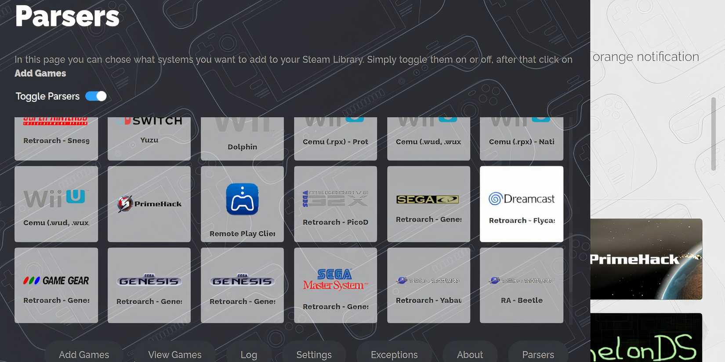Screen dimensions: 725x362
Task: Select the Dolphin Wii parser card
Action: 242,139
